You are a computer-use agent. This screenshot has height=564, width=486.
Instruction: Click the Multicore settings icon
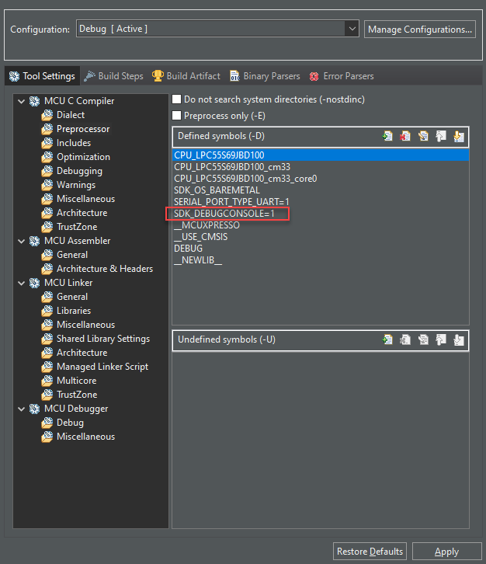[47, 381]
